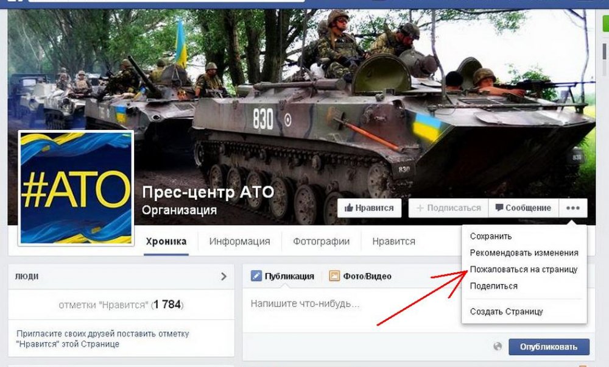609x367 pixels.
Task: Open the Нравится tab under cover
Action: point(393,241)
